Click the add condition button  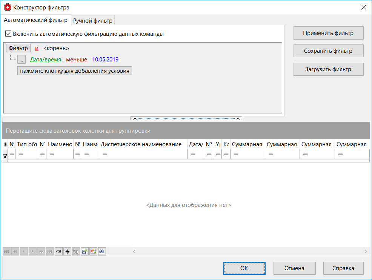[74, 70]
